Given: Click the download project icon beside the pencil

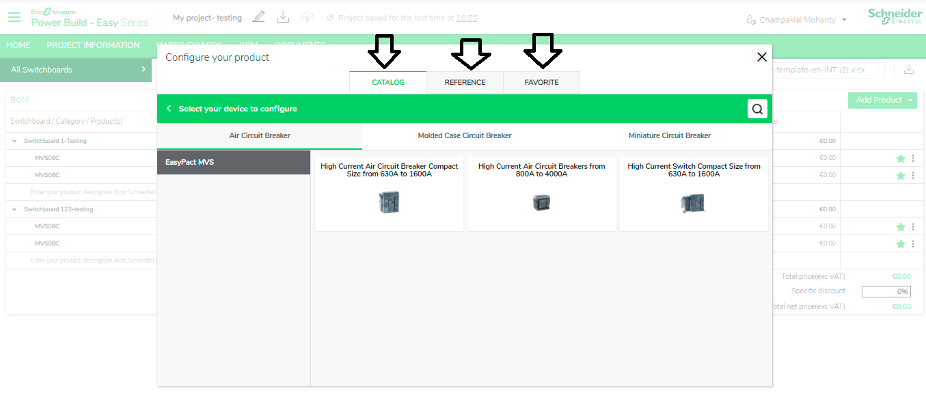Looking at the screenshot, I should pyautogui.click(x=283, y=17).
